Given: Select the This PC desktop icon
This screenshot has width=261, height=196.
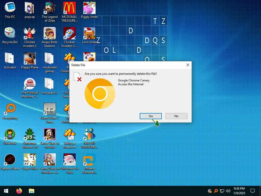Looking at the screenshot, I should pos(10,10).
